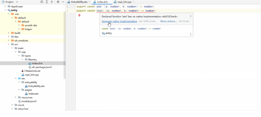Select CMakeLists.txt in the project tree
The image size is (261, 117).
(32, 71)
